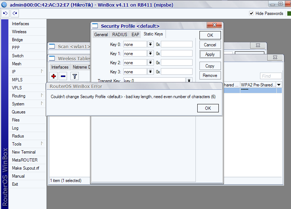
Task: Open Radius in the sidebar menu
Action: click(x=27, y=136)
